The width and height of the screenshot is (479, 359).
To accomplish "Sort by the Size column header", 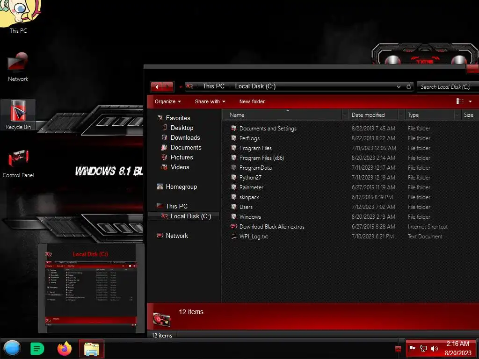I will tap(469, 115).
